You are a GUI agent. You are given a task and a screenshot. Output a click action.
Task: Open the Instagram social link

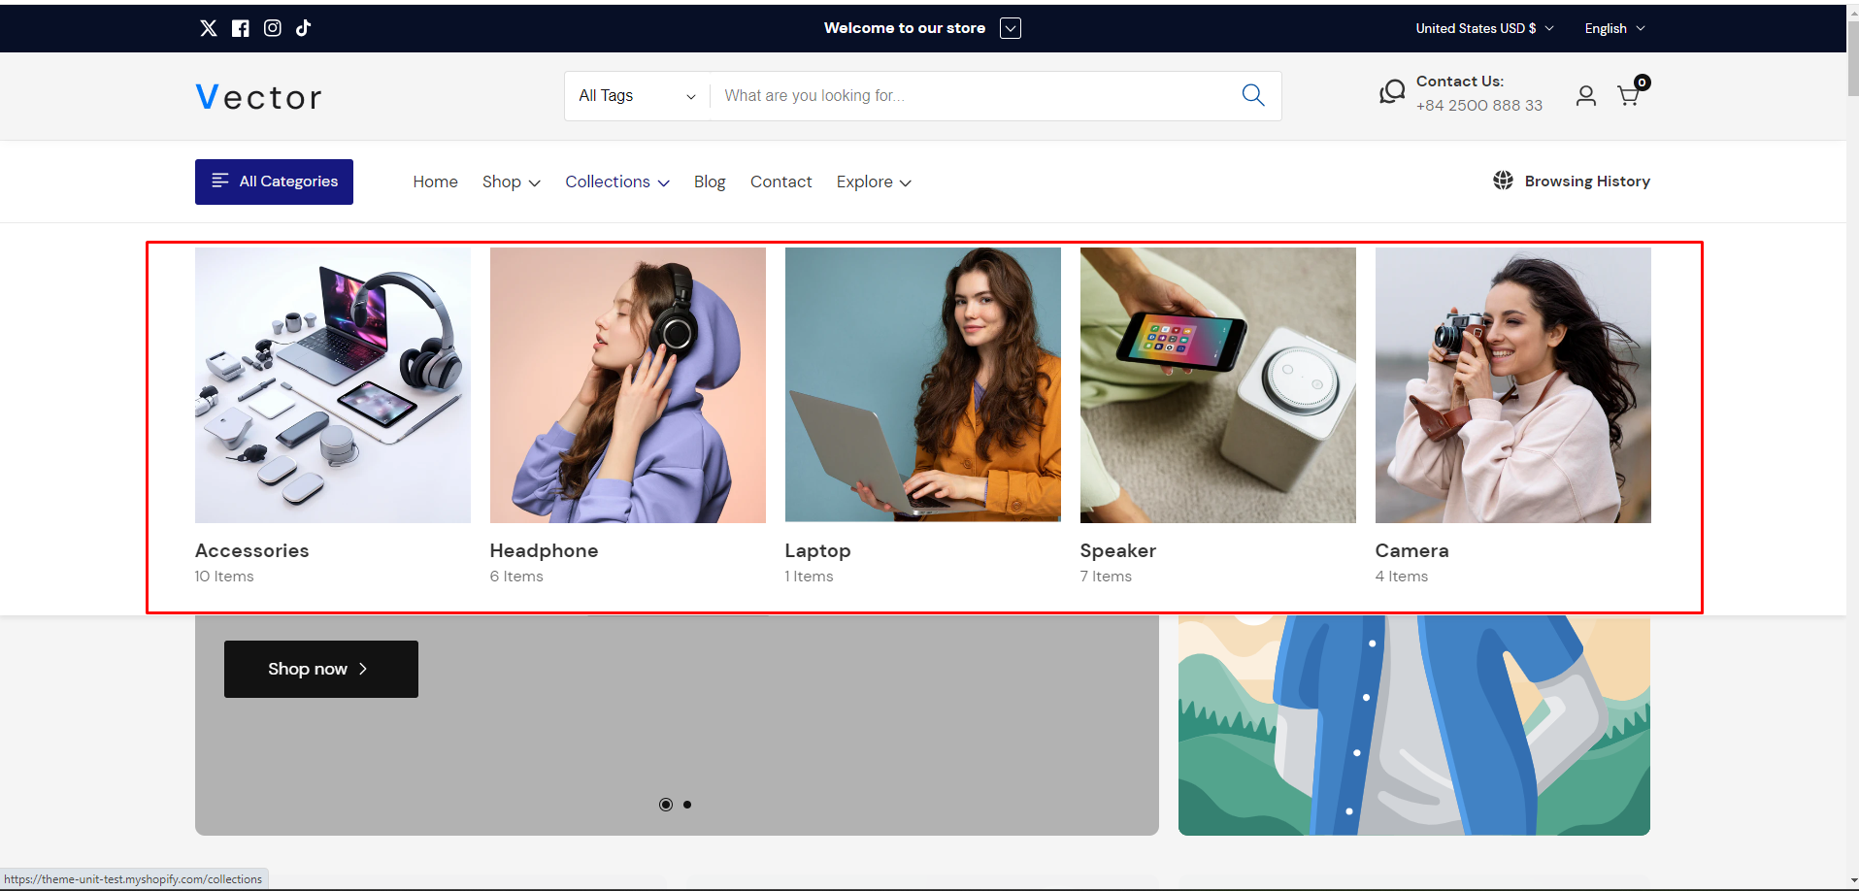(x=273, y=28)
